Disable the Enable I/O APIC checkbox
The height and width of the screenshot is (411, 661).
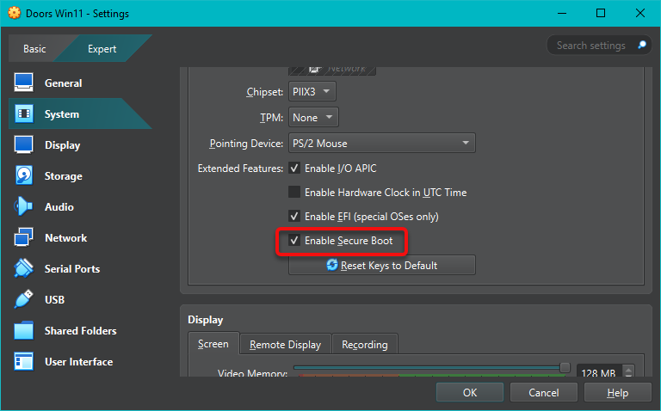pos(294,169)
